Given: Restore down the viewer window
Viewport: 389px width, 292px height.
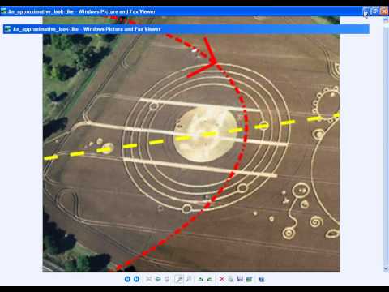Looking at the screenshot, I should tap(374, 11).
